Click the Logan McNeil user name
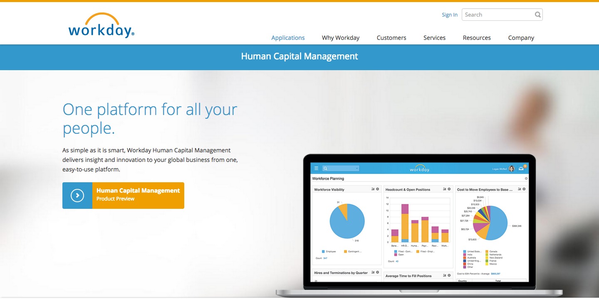Screen dimensions: 599x301 pyautogui.click(x=499, y=169)
